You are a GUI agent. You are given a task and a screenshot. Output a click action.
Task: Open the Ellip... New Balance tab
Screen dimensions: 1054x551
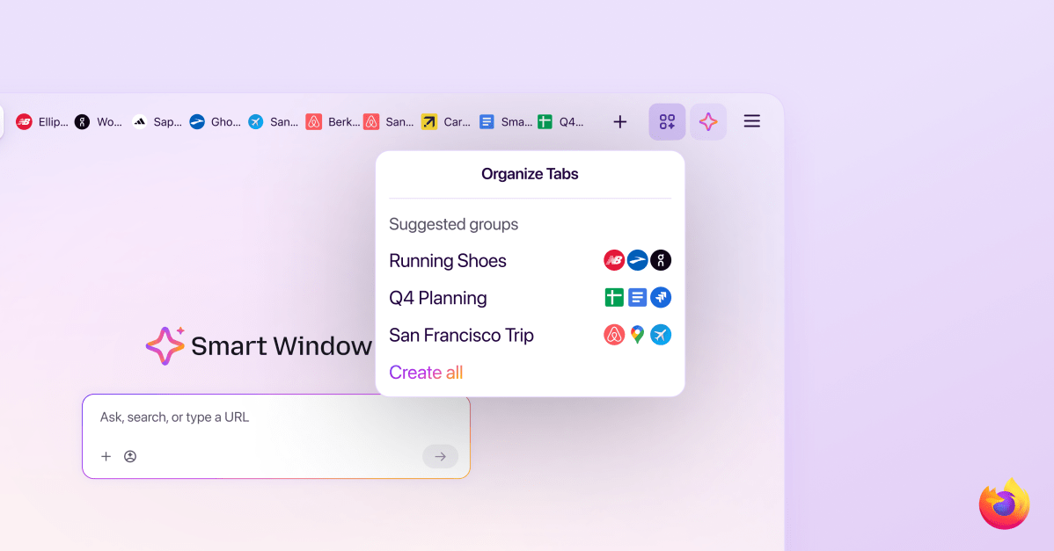tap(41, 121)
